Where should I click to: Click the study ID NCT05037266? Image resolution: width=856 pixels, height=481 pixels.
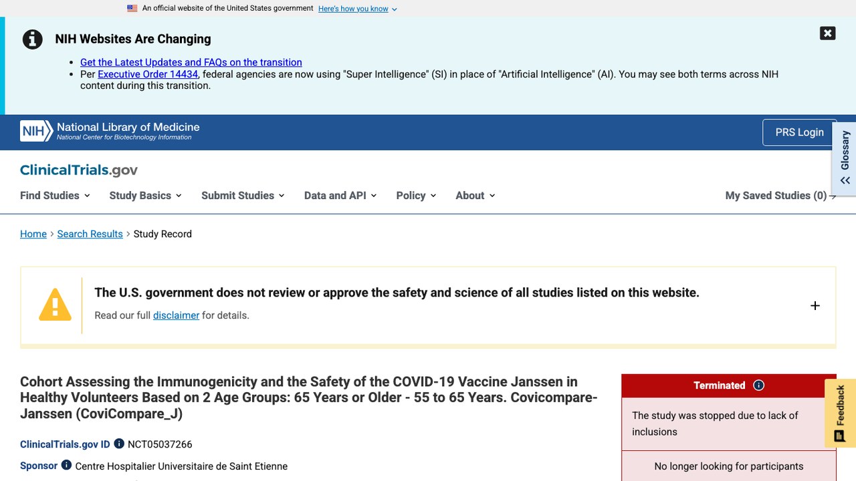[x=160, y=444]
